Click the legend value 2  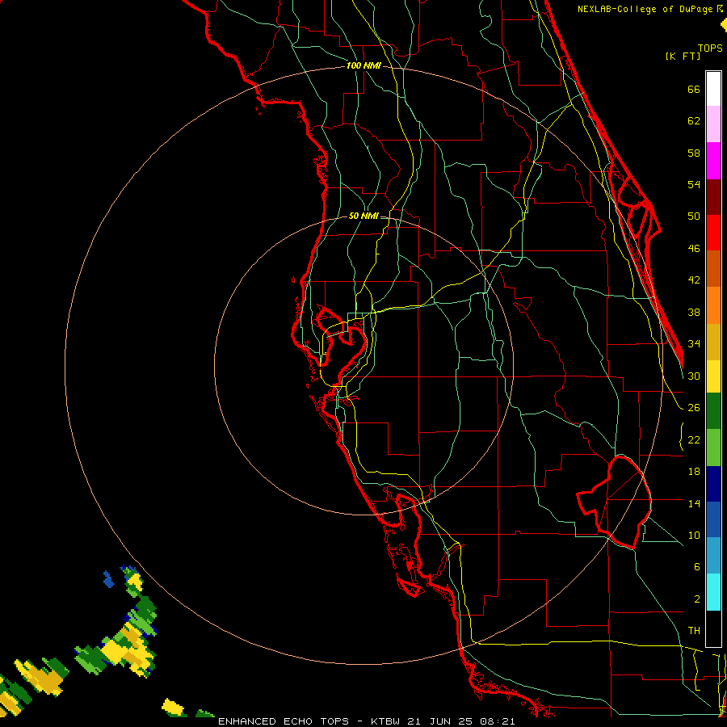click(x=696, y=599)
